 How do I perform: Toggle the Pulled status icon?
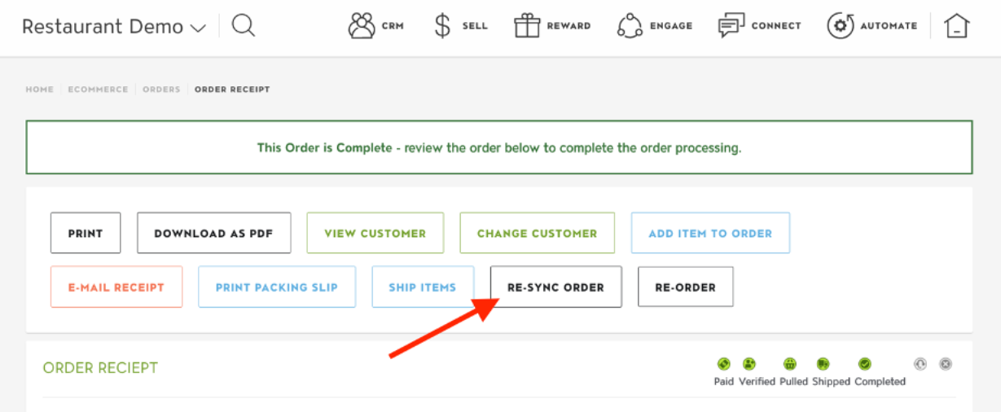pos(790,364)
